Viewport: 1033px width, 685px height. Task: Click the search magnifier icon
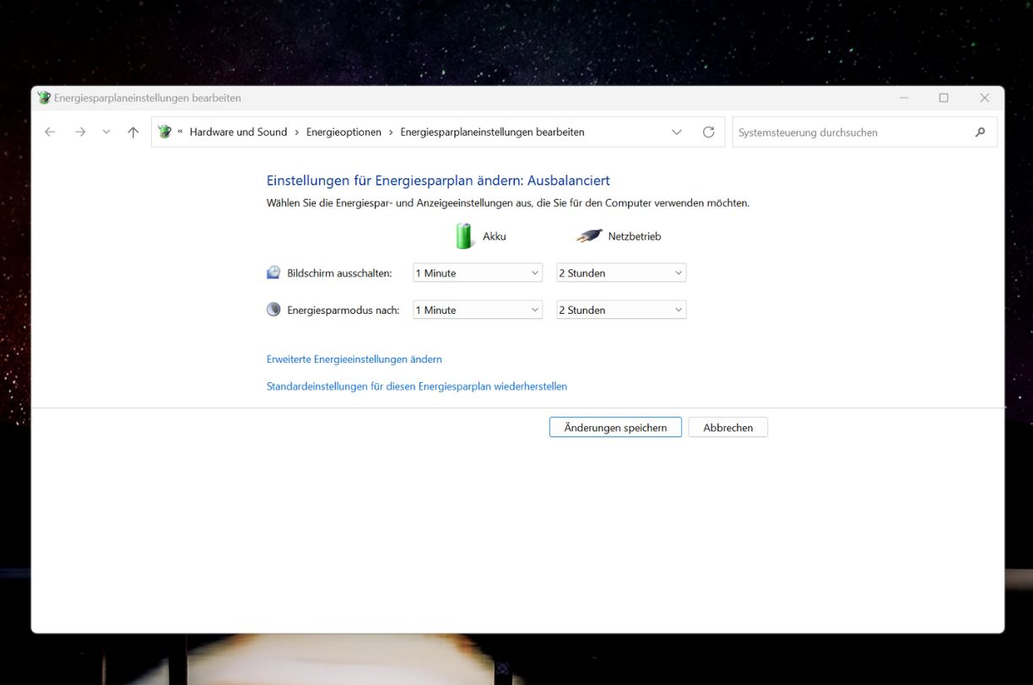(x=980, y=132)
